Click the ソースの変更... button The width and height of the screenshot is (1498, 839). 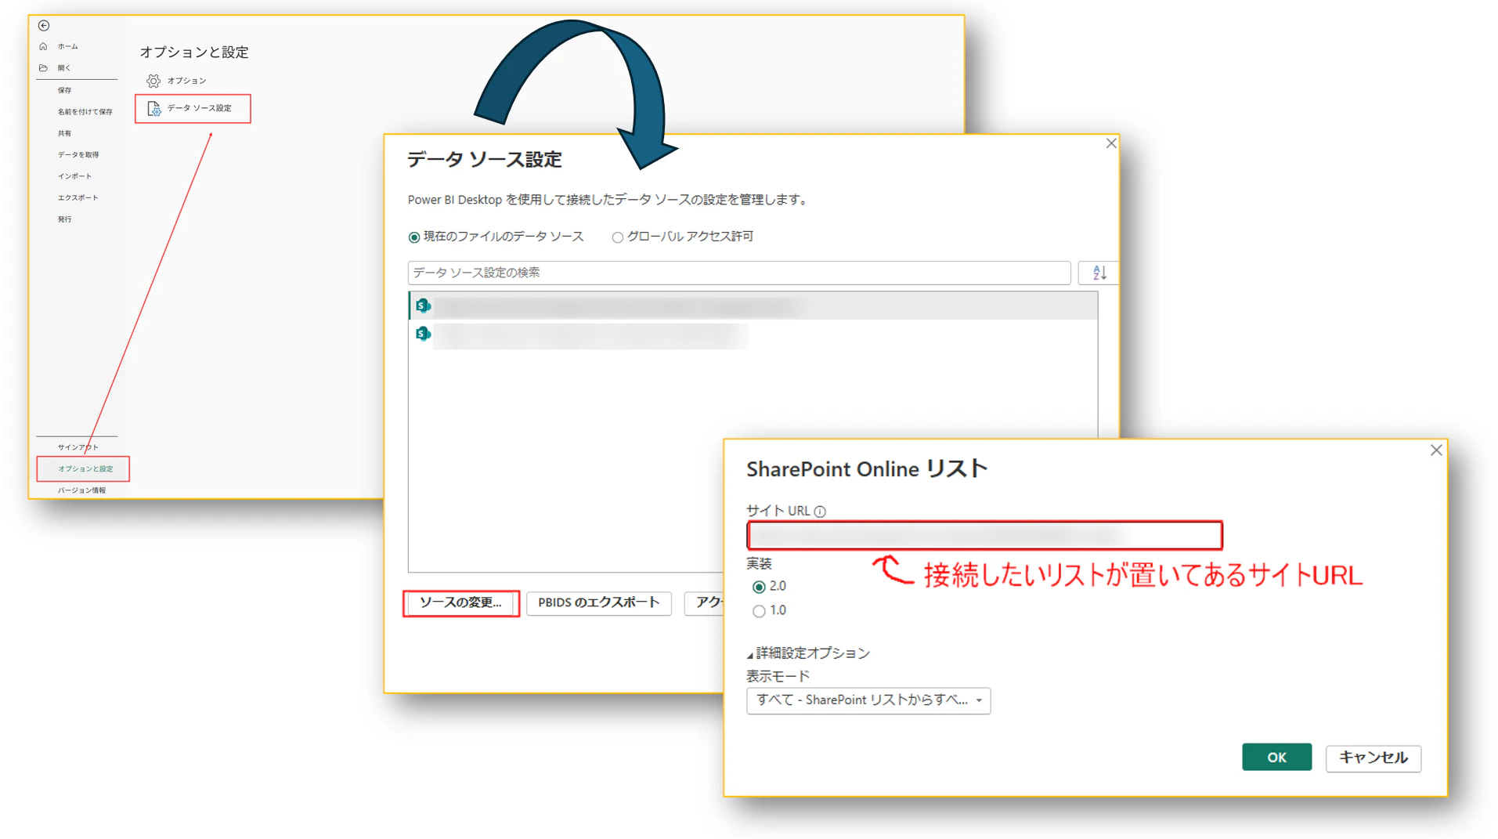(x=461, y=603)
